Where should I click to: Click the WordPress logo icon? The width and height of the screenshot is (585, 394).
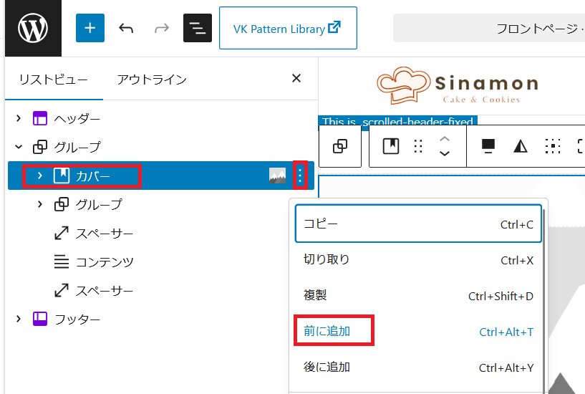point(31,29)
